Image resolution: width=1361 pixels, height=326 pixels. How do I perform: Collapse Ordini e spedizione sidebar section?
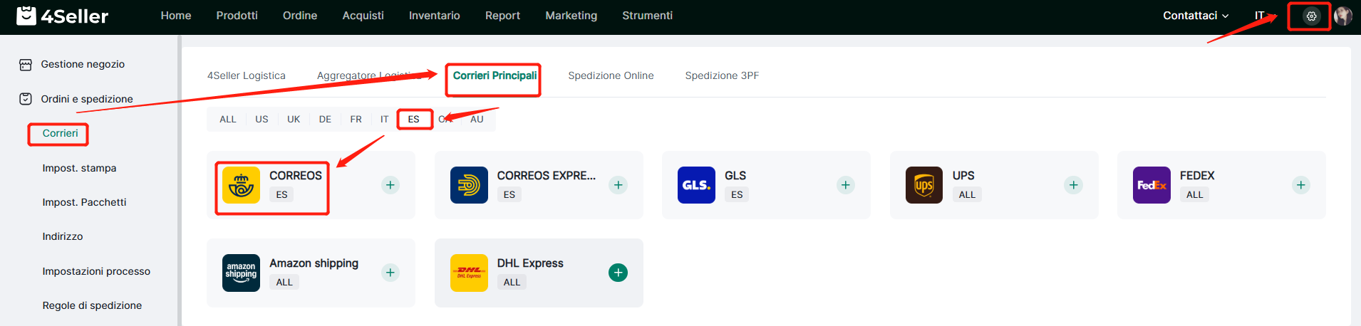tap(86, 99)
